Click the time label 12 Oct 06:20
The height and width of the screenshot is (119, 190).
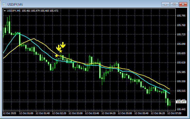158,113
